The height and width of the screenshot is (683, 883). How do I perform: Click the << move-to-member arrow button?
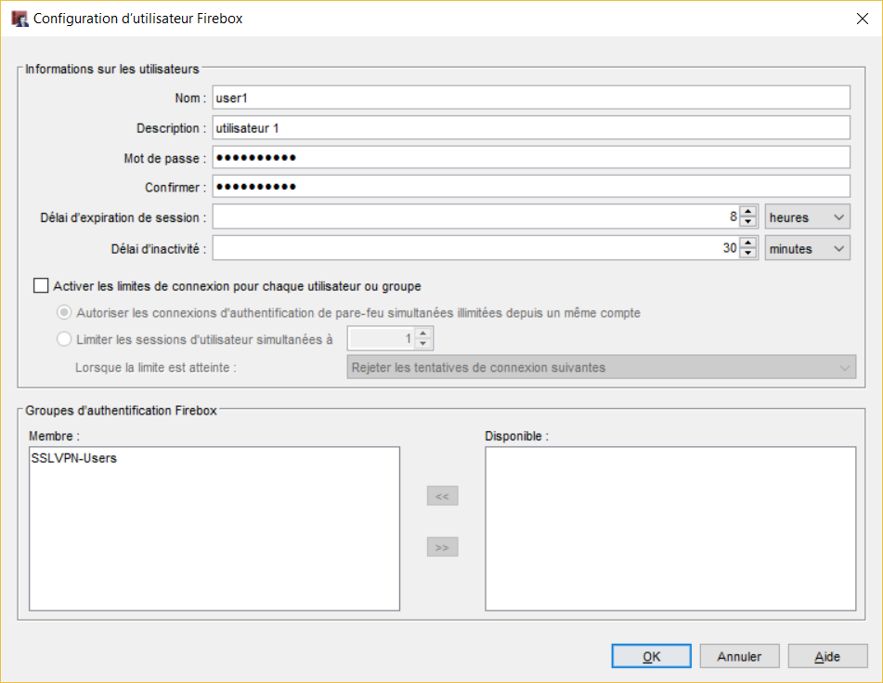tap(442, 496)
